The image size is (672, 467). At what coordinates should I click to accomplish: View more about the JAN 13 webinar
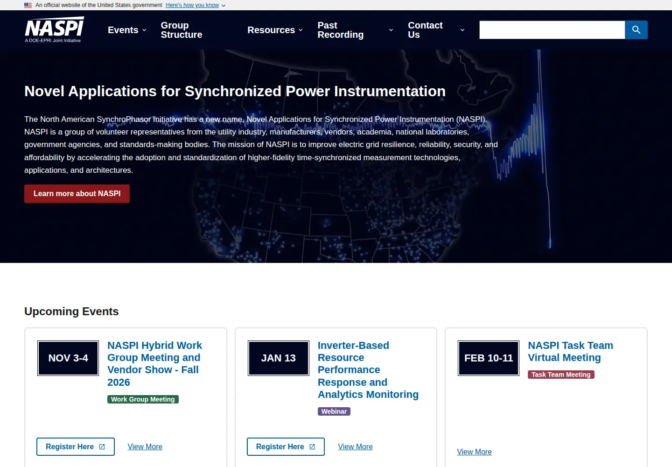(355, 447)
